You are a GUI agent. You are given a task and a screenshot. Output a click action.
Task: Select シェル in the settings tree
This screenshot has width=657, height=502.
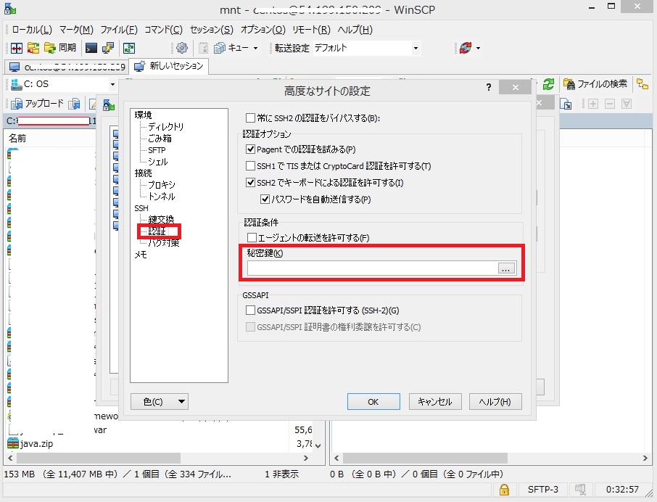point(157,162)
